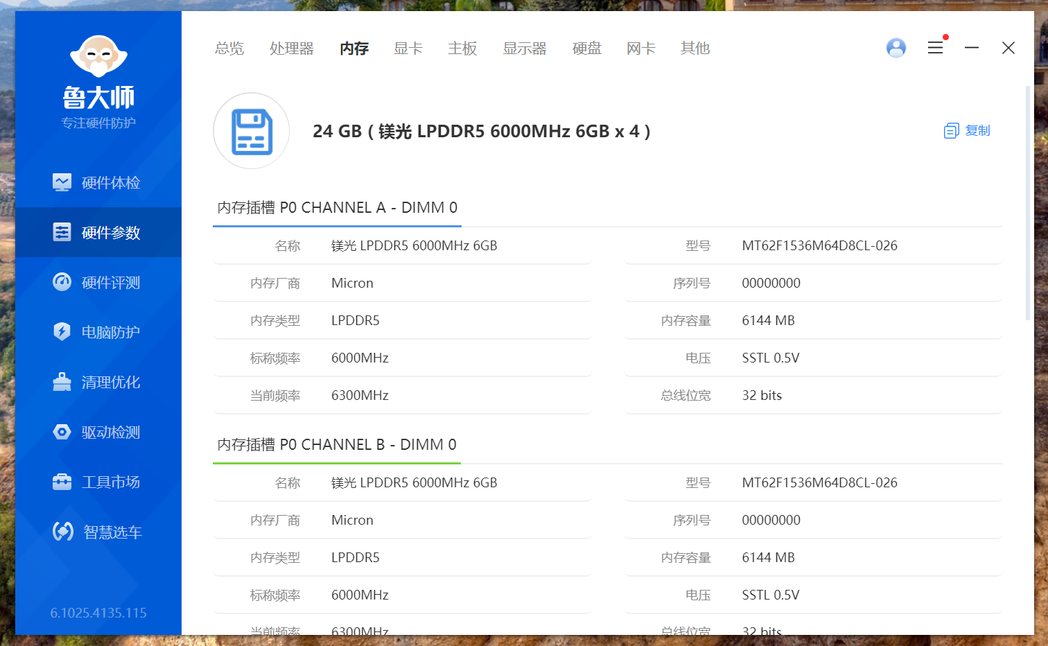The height and width of the screenshot is (646, 1048).
Task: Switch to the 硬盘 tab
Action: (587, 49)
